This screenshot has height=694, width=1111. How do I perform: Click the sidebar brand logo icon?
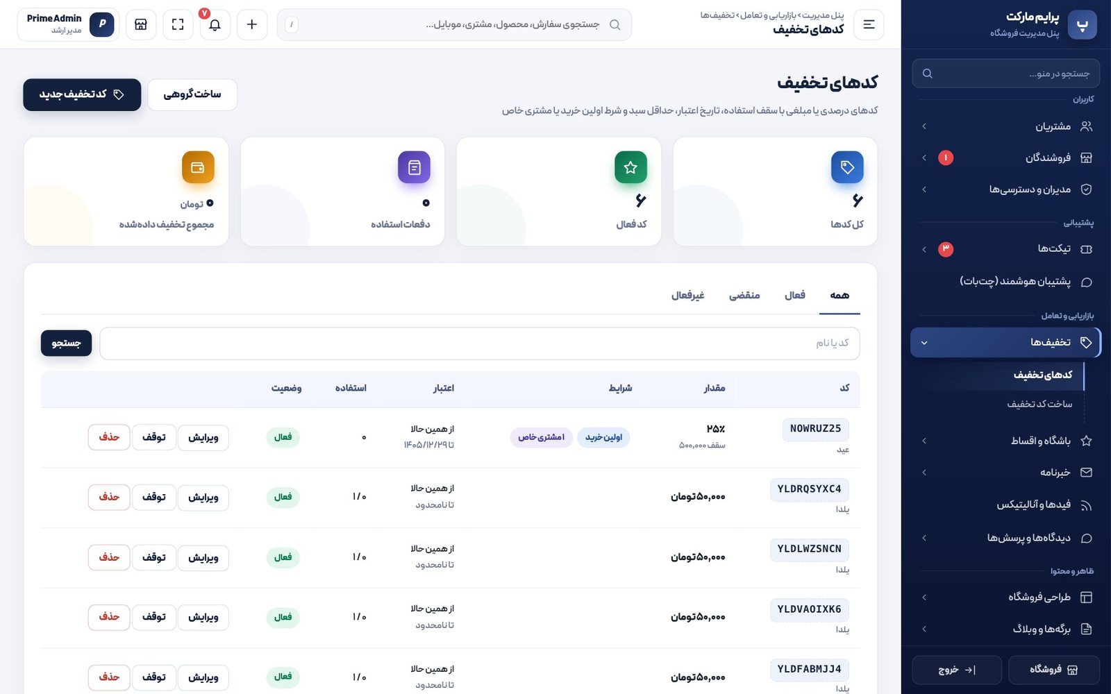[1082, 24]
